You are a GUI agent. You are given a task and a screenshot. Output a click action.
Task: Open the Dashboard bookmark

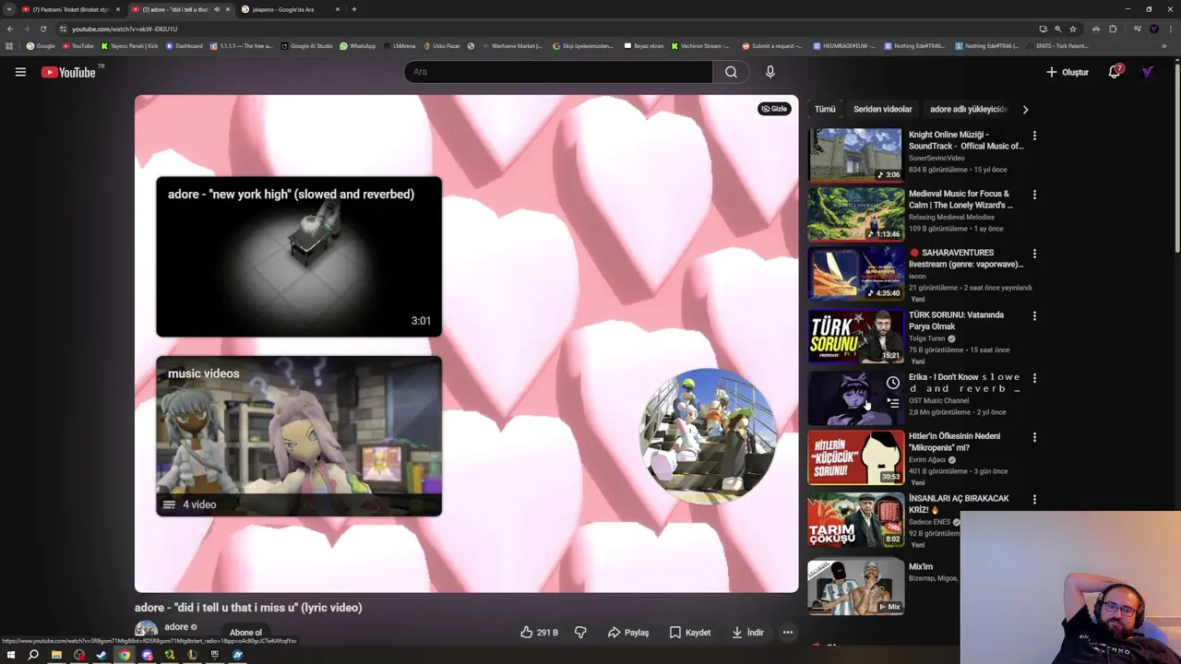click(185, 46)
